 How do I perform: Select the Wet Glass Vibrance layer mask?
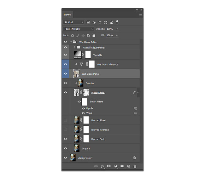92,64
